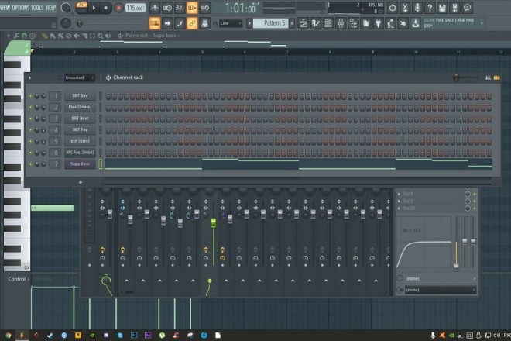This screenshot has width=511, height=341.
Task: Open the plugin picker plug icon
Action: (x=378, y=23)
